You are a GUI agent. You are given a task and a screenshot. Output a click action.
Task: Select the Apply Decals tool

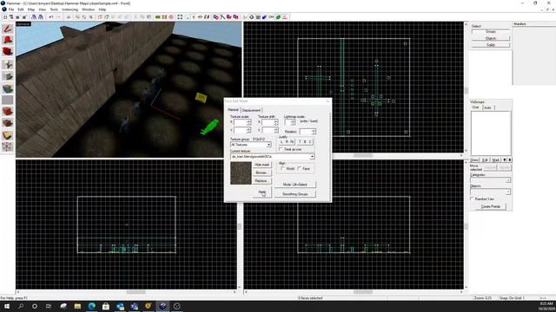8,112
